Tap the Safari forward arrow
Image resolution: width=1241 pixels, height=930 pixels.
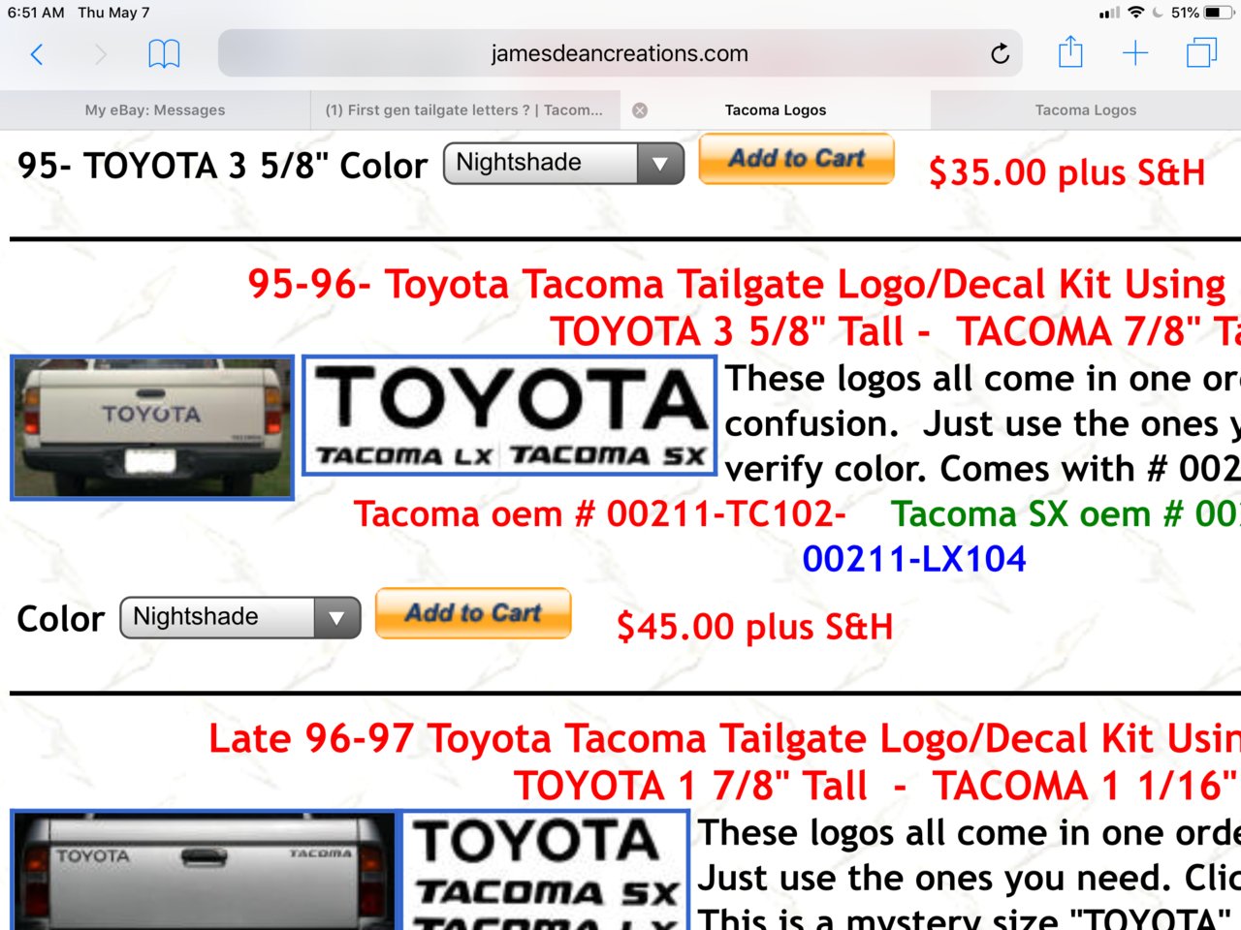tap(100, 54)
